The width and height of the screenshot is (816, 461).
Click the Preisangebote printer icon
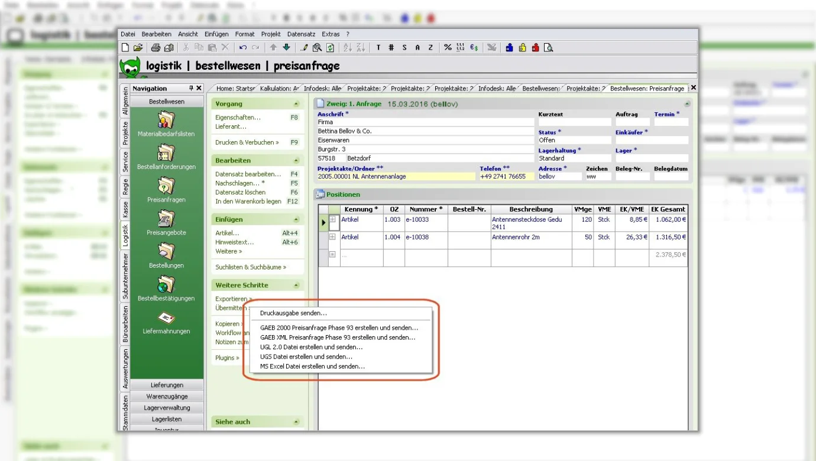pyautogui.click(x=166, y=219)
